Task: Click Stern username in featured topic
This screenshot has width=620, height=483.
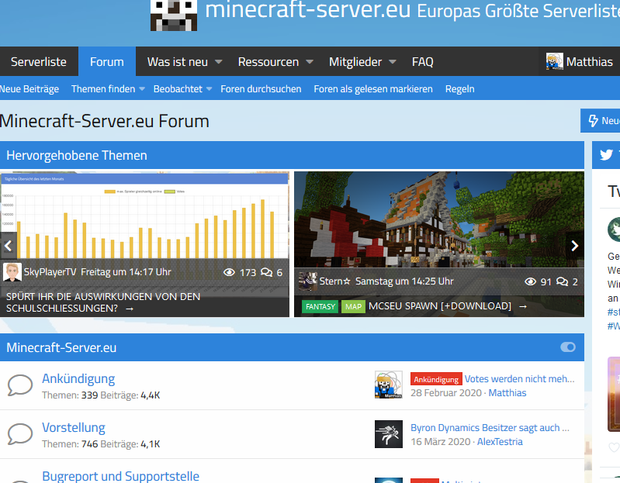Action: tap(335, 281)
